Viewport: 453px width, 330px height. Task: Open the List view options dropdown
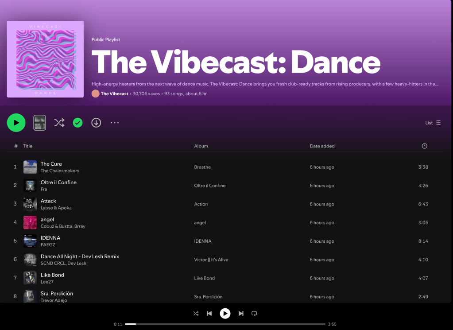433,123
